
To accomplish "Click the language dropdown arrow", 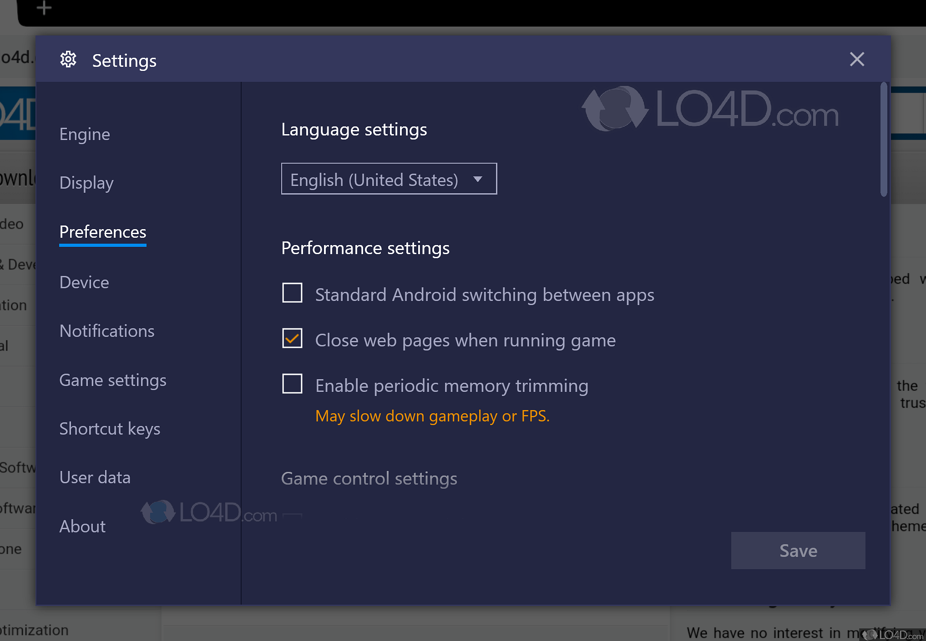I will 478,179.
